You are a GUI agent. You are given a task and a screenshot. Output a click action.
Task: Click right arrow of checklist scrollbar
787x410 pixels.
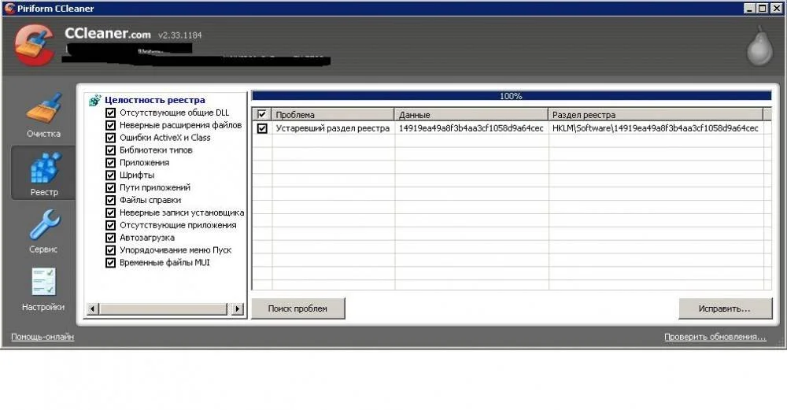(238, 308)
